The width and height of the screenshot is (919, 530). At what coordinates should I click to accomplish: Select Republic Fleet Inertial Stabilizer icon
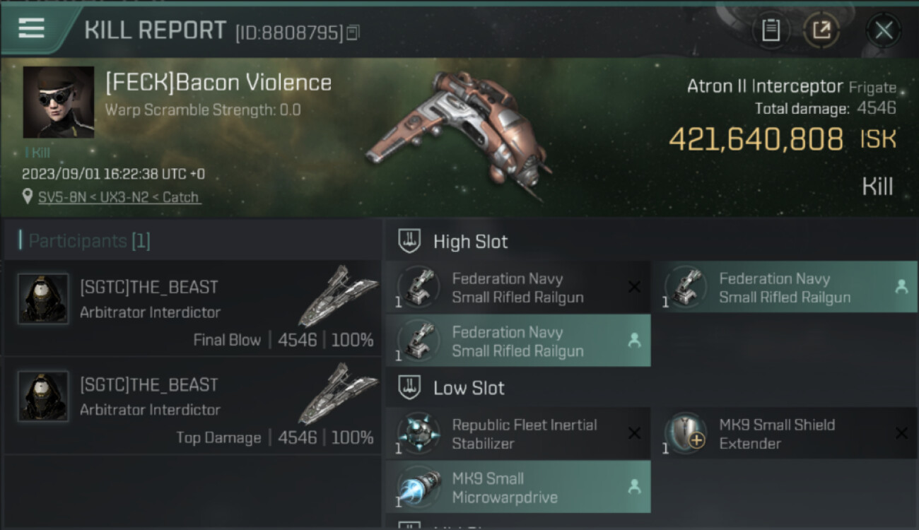pyautogui.click(x=418, y=433)
